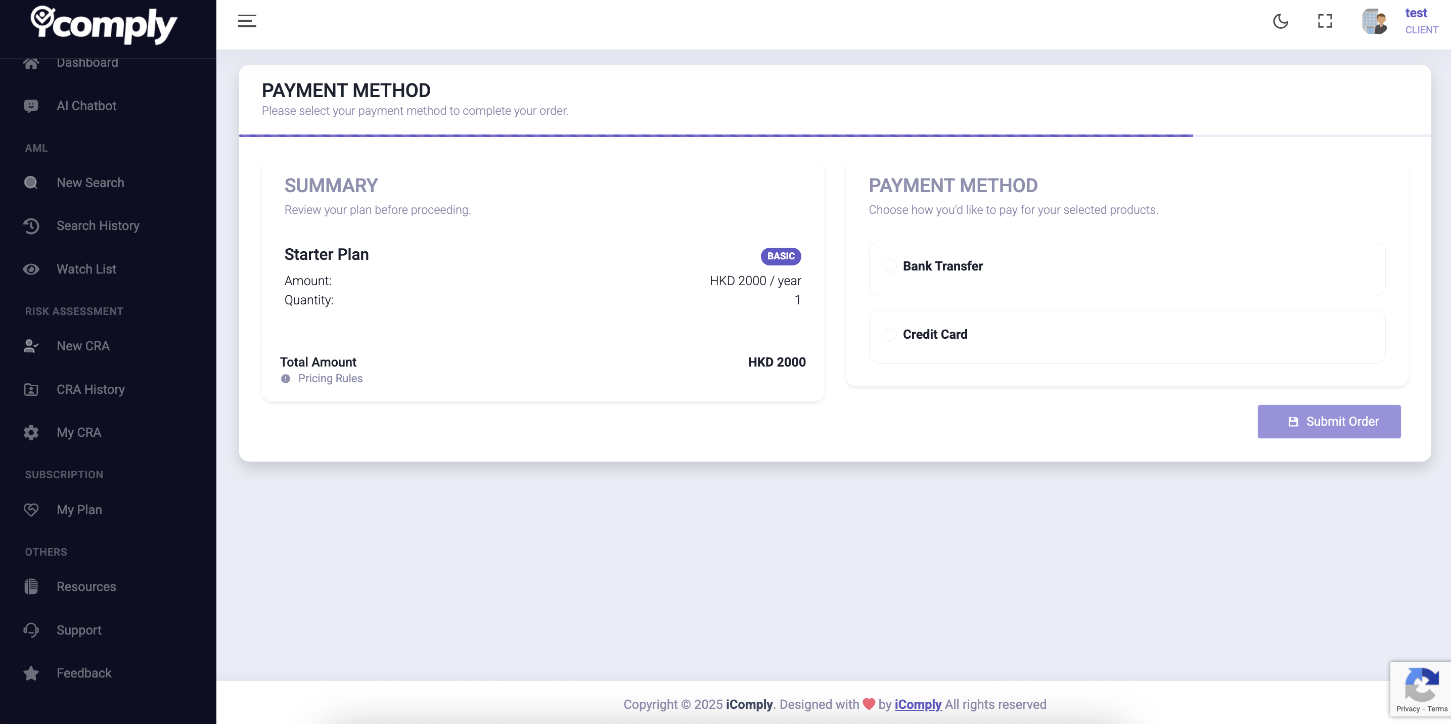Viewport: 1451px width, 724px height.
Task: Switch to dark mode via the moon icon
Action: tap(1280, 21)
